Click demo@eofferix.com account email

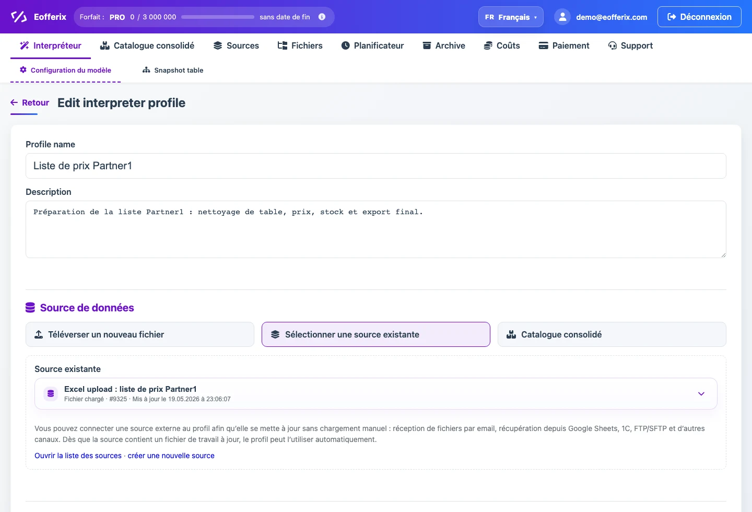point(612,17)
